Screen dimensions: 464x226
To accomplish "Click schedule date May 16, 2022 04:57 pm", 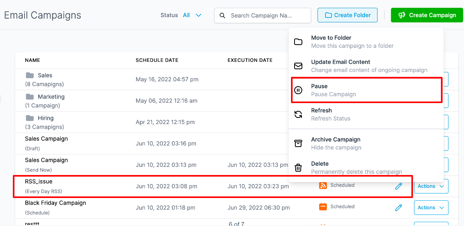I will click(x=167, y=79).
